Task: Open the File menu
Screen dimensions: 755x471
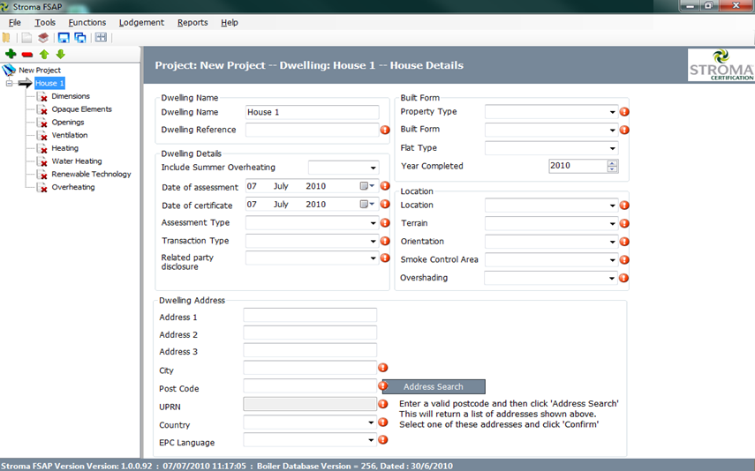Action: [15, 22]
